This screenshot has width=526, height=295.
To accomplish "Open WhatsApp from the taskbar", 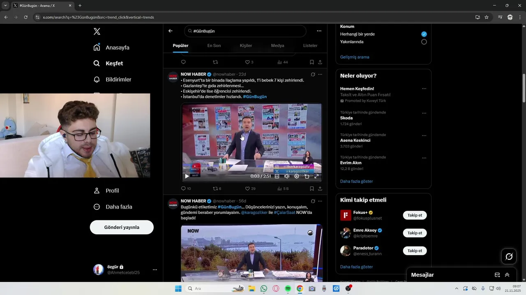I will (x=264, y=288).
